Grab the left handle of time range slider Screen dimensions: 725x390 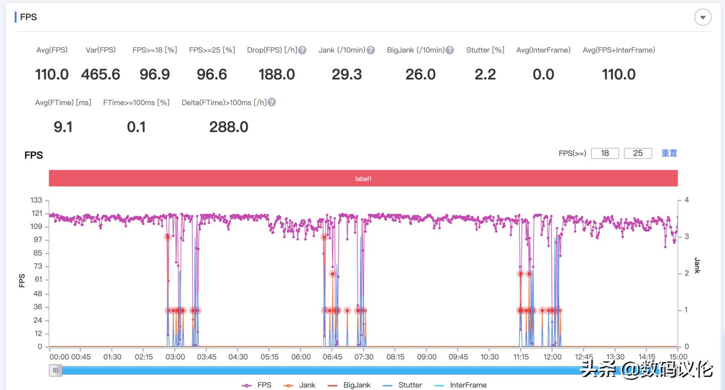click(x=55, y=371)
